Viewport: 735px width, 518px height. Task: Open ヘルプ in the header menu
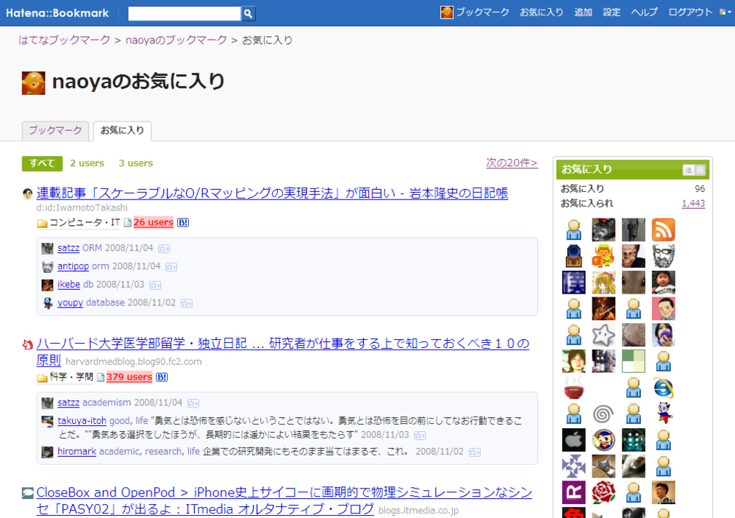644,13
